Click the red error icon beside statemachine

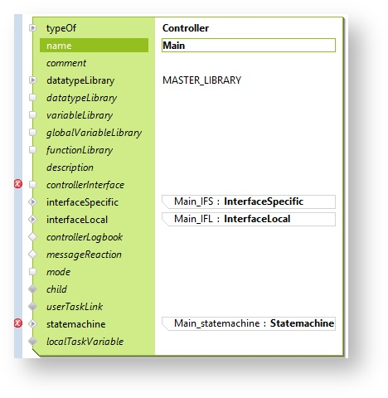click(18, 323)
